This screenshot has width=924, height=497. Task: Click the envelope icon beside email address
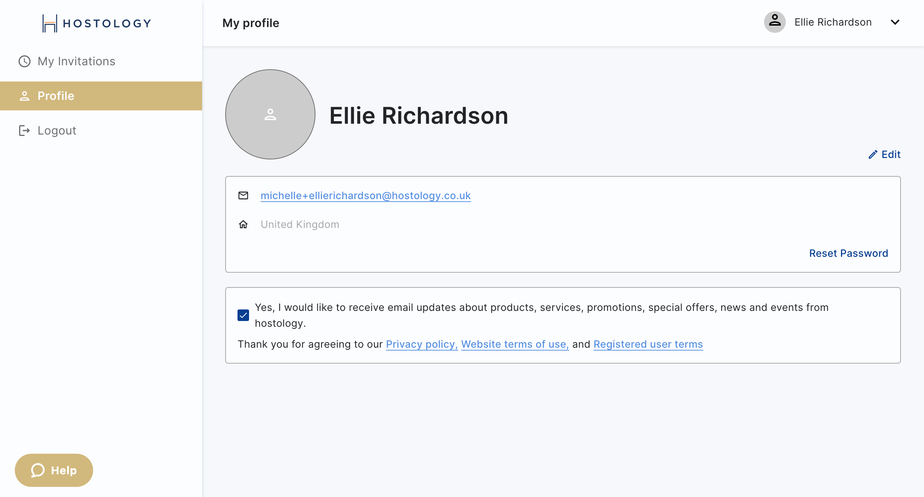pos(243,195)
